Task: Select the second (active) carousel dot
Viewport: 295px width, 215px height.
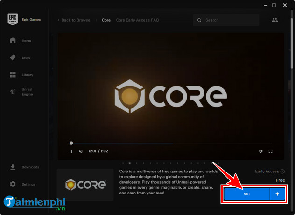Action: [130, 163]
